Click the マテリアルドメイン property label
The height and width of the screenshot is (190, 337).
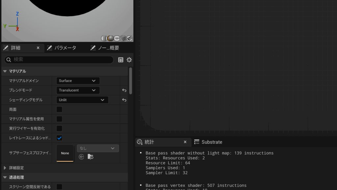(x=24, y=81)
